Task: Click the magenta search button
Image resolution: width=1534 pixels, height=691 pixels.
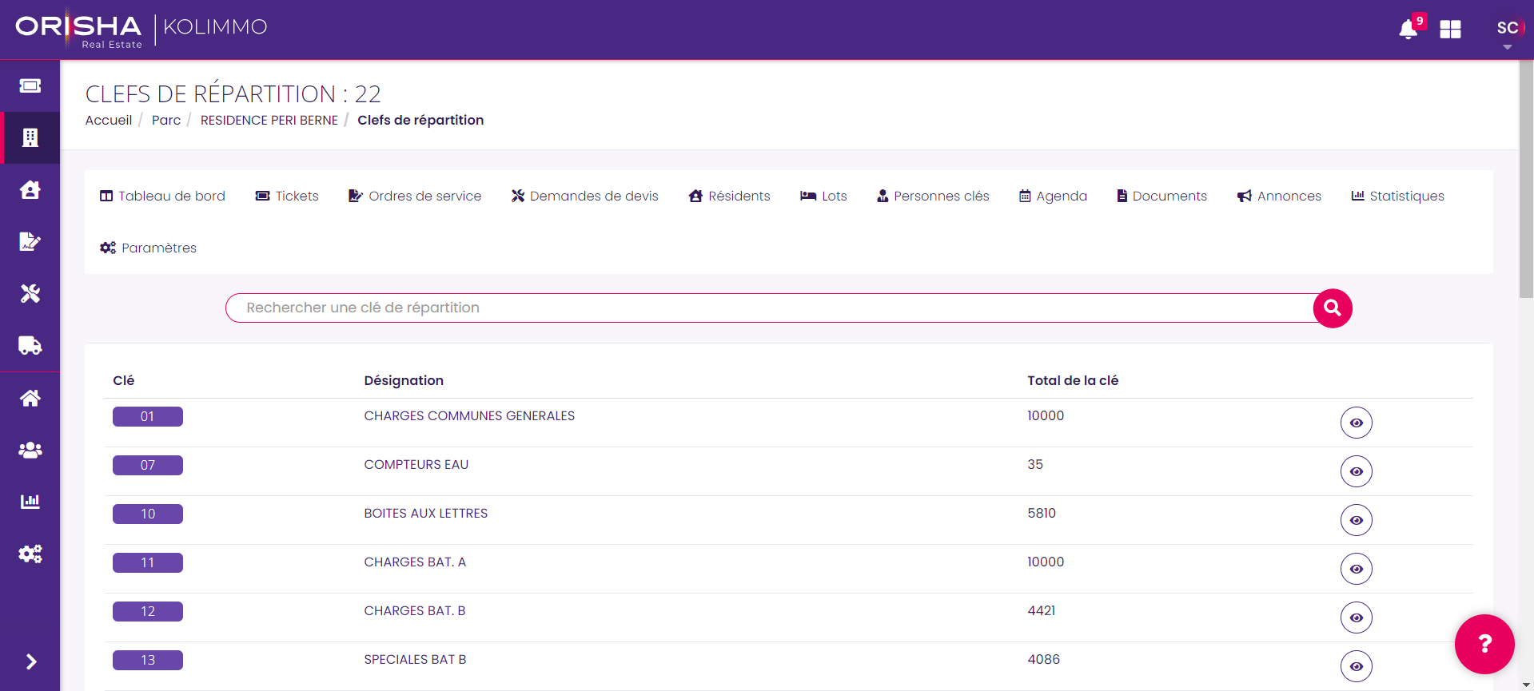Action: click(1333, 308)
